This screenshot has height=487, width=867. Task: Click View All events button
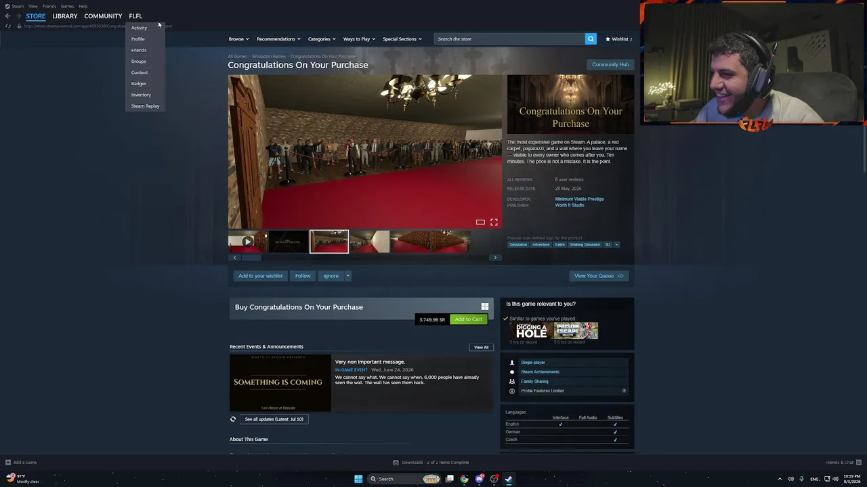point(481,347)
